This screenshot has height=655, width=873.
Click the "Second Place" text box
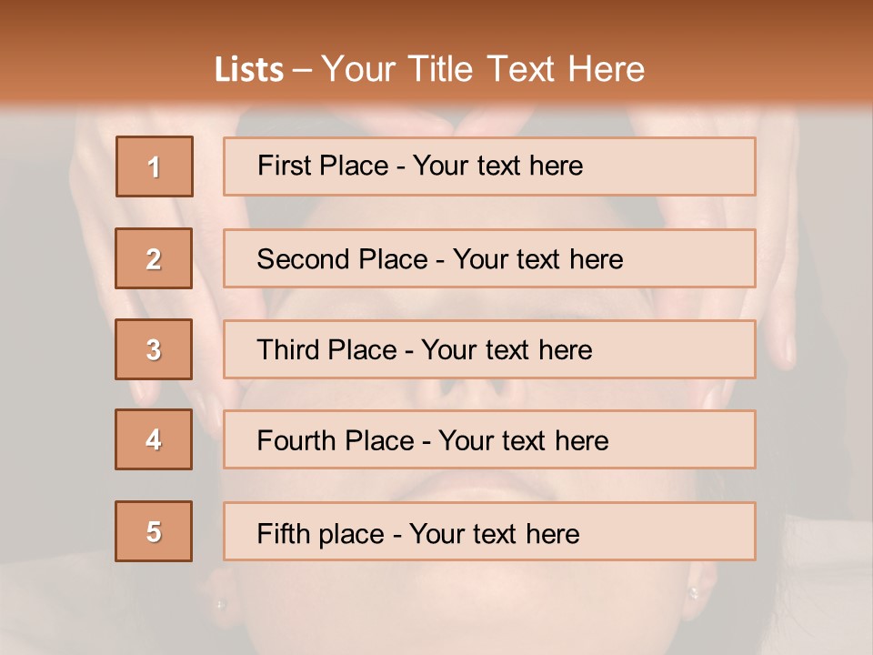tap(489, 258)
